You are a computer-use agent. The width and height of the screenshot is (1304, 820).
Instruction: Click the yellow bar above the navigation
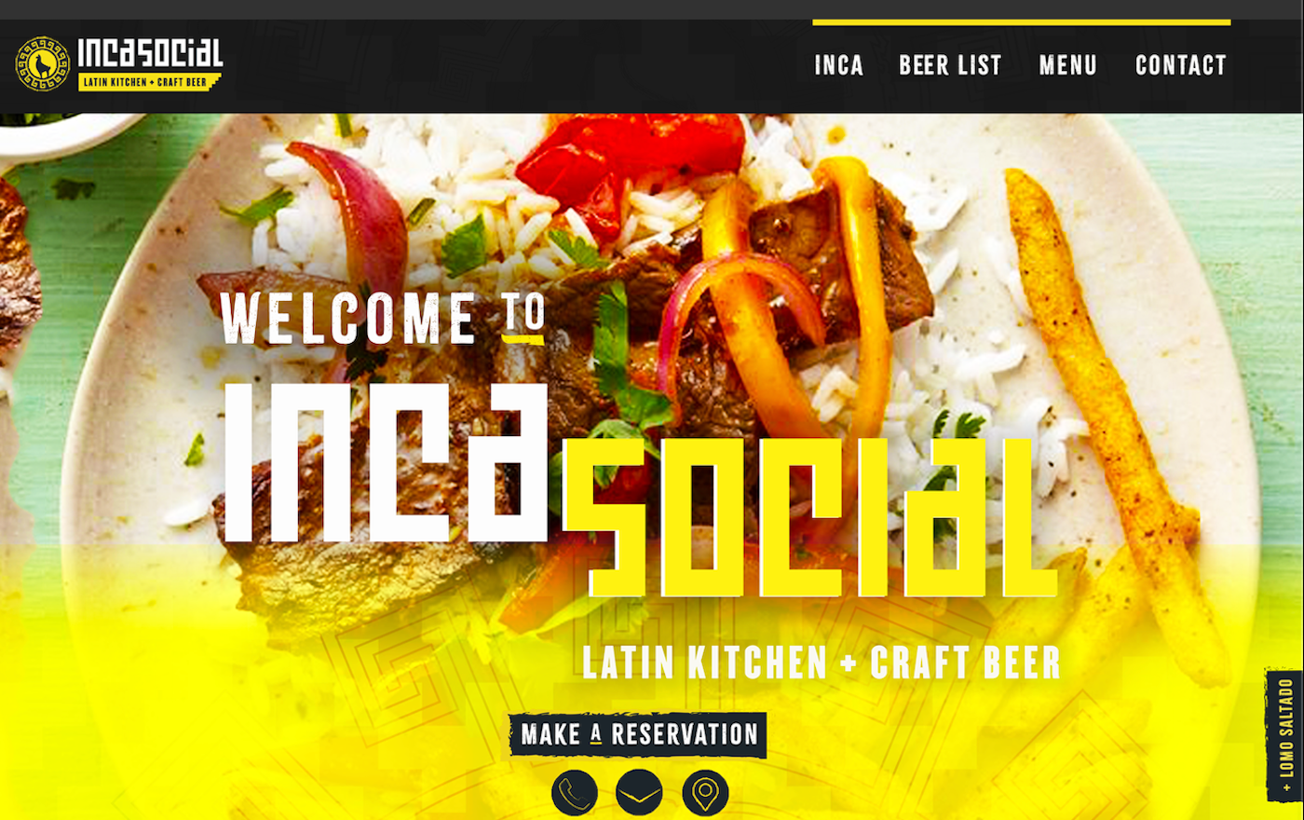[1021, 22]
